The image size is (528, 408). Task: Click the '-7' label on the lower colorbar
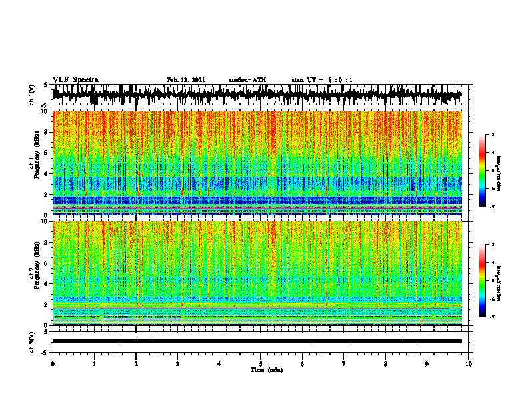pyautogui.click(x=492, y=317)
